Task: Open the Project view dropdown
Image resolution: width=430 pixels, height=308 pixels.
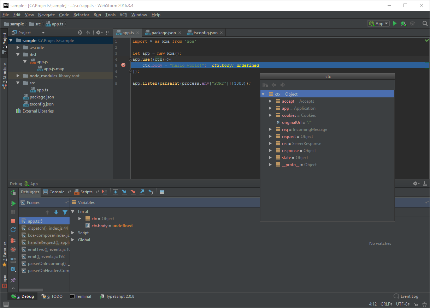Action: 28,32
